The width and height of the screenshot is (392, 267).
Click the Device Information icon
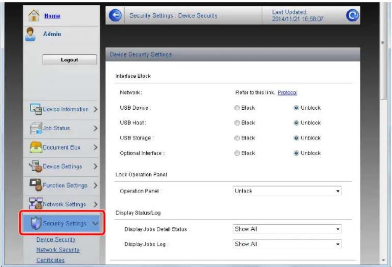(36, 109)
